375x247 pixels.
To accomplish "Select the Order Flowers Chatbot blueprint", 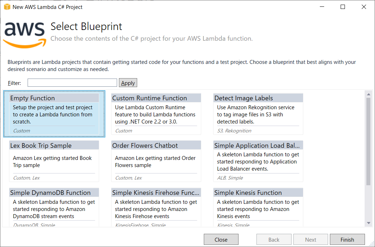I will 156,161.
